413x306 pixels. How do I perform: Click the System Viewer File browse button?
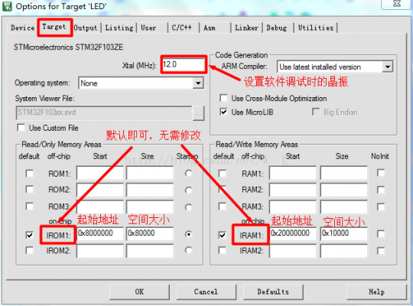click(198, 113)
